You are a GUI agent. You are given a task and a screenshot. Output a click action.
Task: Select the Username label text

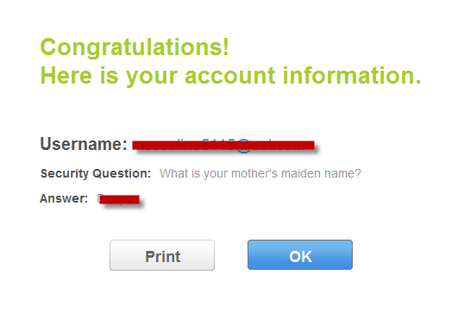[x=84, y=144]
